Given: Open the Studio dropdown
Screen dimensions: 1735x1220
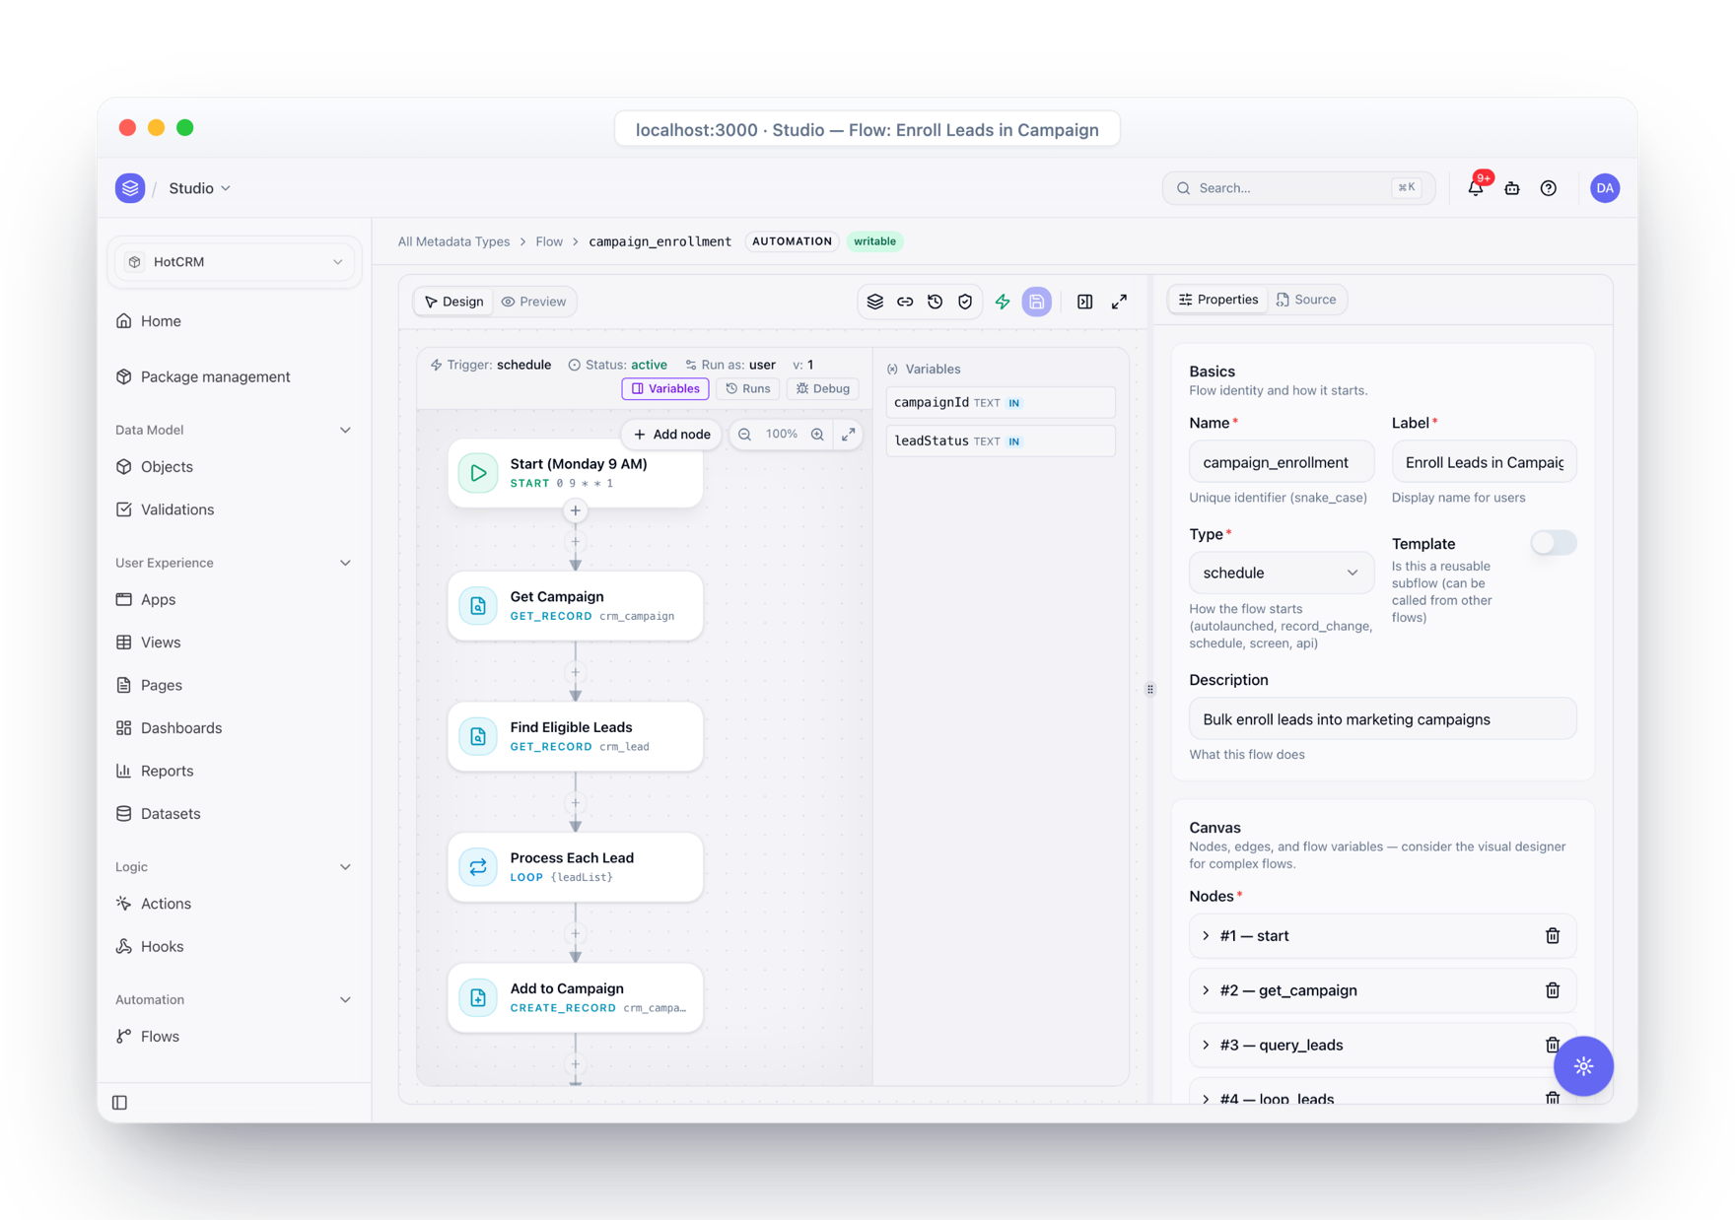Looking at the screenshot, I should [x=199, y=187].
